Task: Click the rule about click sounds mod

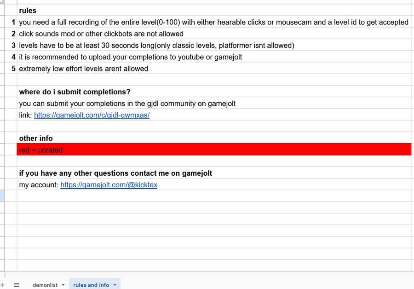Action: tap(101, 34)
